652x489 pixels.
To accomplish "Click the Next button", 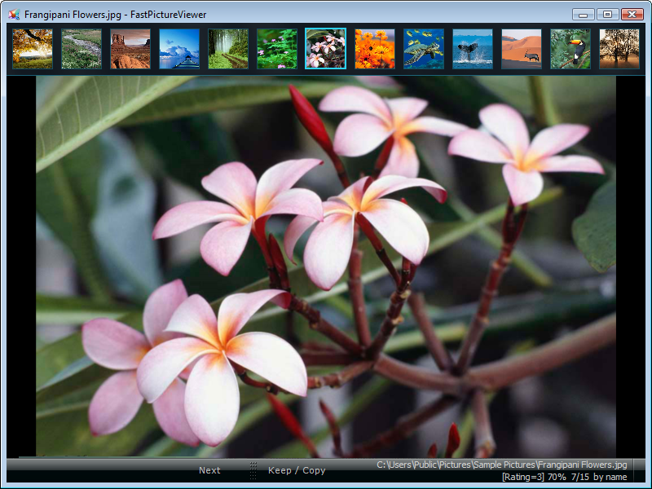I will [209, 470].
